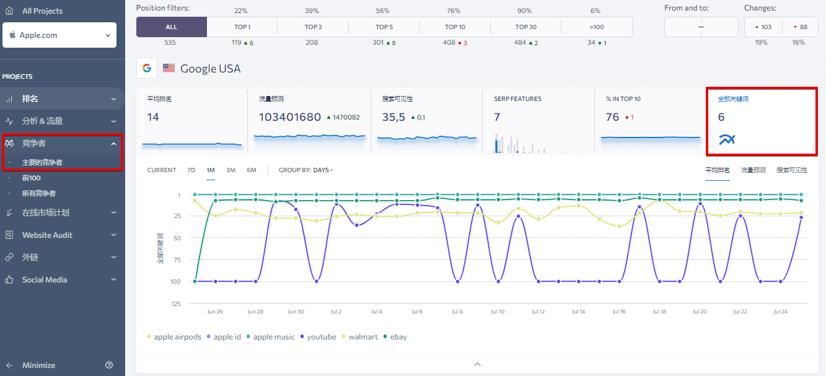The height and width of the screenshot is (376, 826).
Task: Click the Website Audit magnifier icon
Action: [9, 235]
